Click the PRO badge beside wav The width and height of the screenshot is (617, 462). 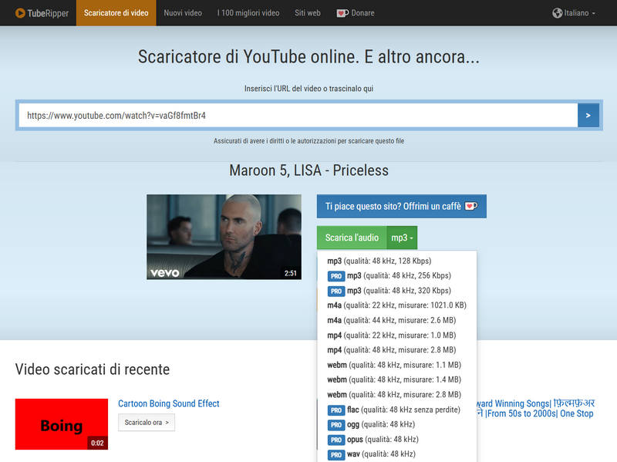[336, 454]
